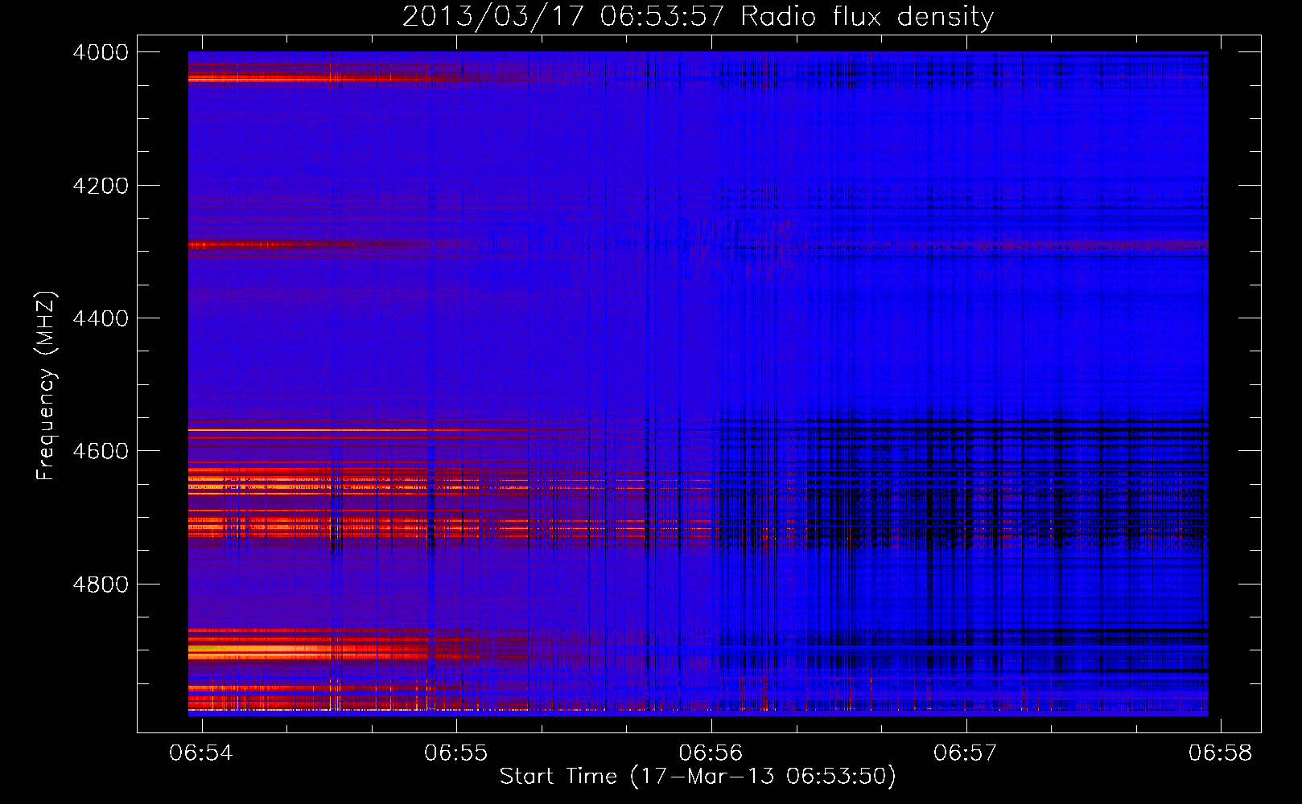Click the 06:58 time tick label

pyautogui.click(x=1221, y=753)
